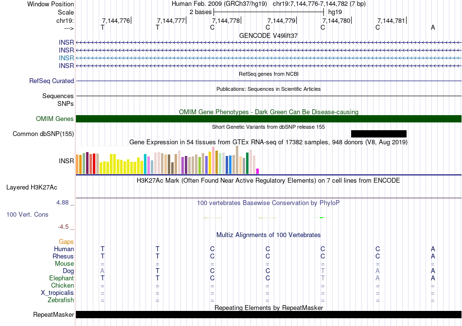Viewport: 462px width, 326px height.
Task: Click the black Common dbSNP variant block
Action: [x=378, y=134]
